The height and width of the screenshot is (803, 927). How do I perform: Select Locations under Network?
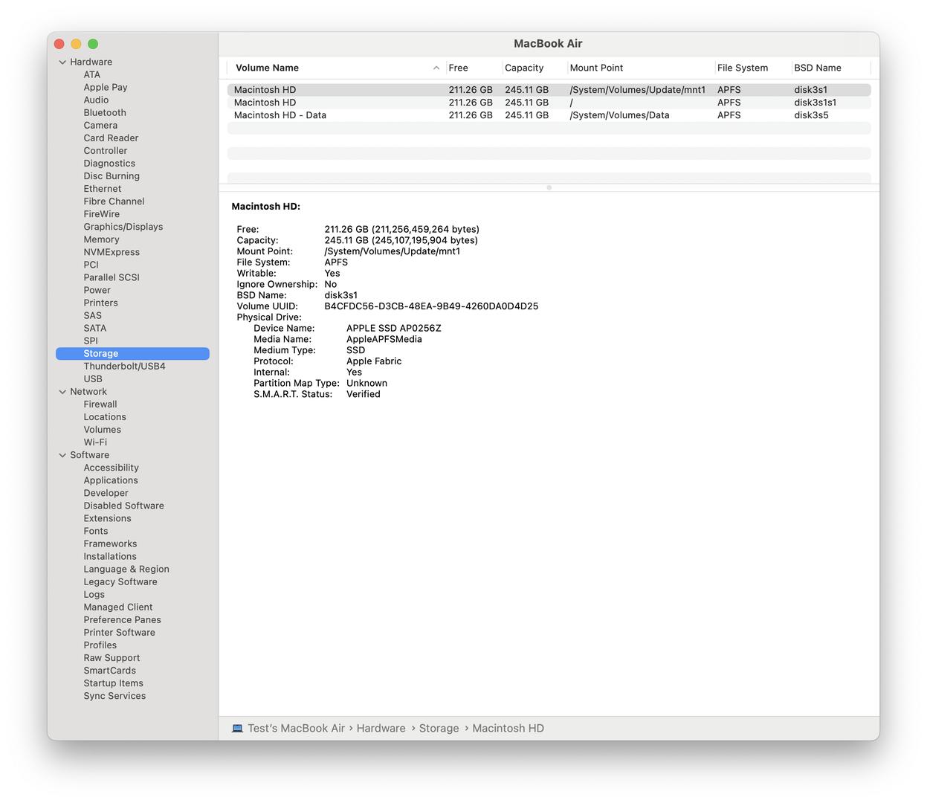(x=105, y=417)
